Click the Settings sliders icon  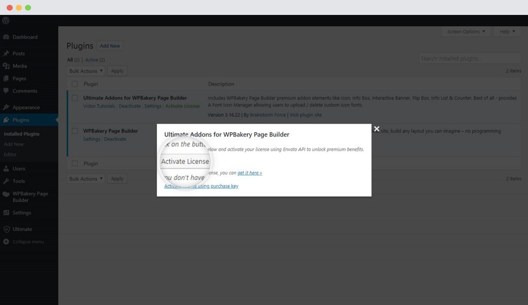click(x=6, y=212)
